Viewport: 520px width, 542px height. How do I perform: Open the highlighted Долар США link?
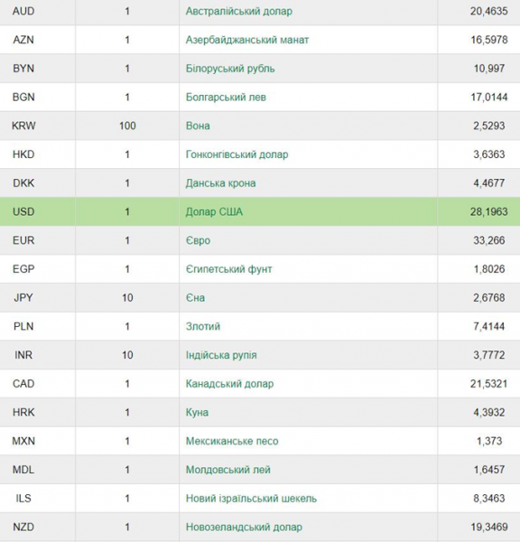pyautogui.click(x=214, y=212)
